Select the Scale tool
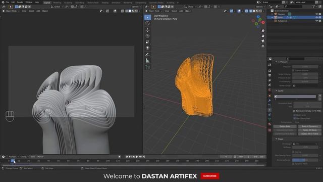The height and width of the screenshot is (182, 323). tap(147, 42)
